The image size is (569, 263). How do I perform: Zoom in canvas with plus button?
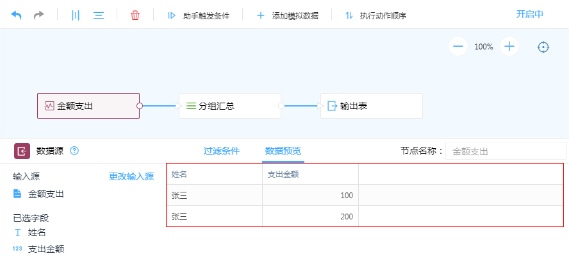tap(509, 46)
